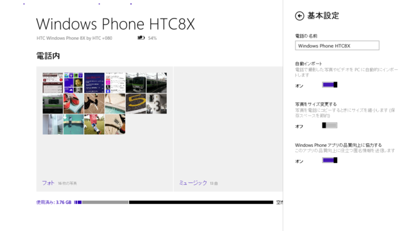Click the gray segment of the storage bar

click(x=105, y=202)
